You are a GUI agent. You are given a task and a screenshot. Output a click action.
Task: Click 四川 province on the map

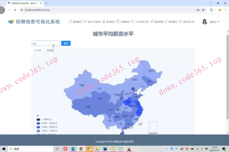click(x=111, y=110)
